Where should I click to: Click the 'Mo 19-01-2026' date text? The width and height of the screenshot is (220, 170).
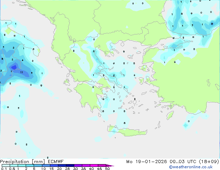(x=146, y=162)
